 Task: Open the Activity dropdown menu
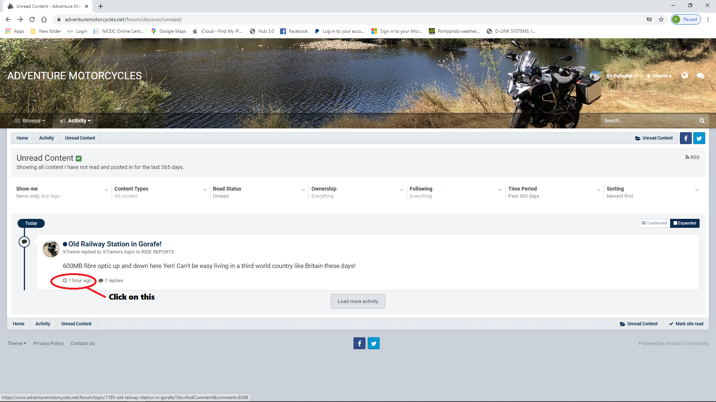[75, 121]
